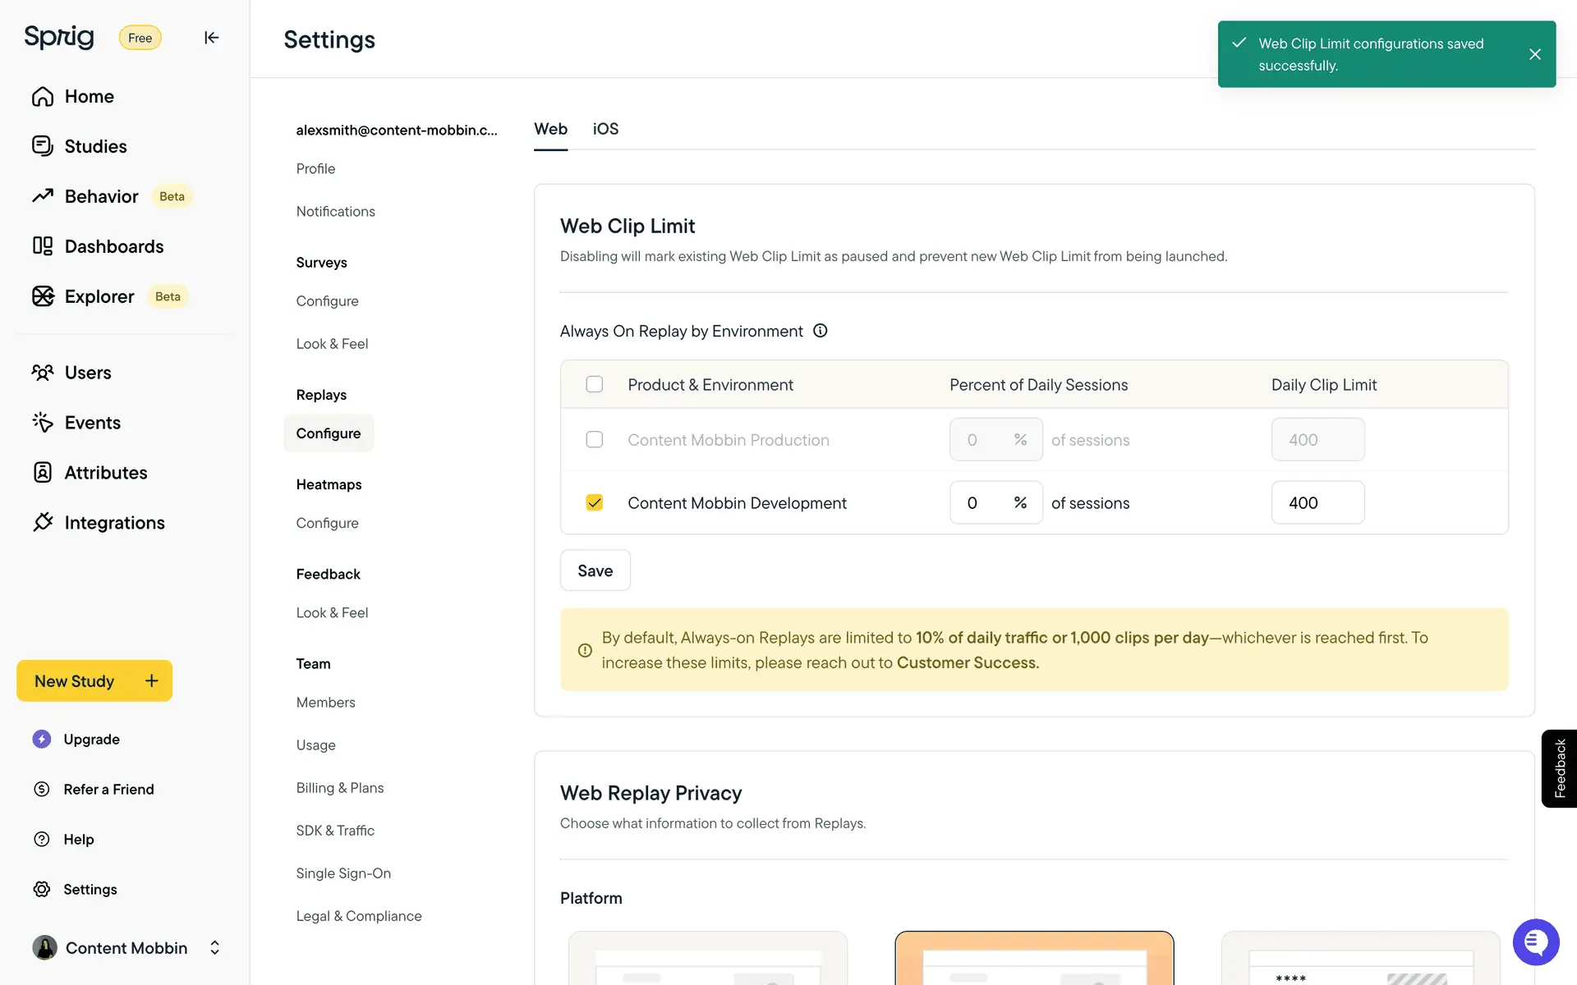Switch to the iOS tab

(605, 129)
